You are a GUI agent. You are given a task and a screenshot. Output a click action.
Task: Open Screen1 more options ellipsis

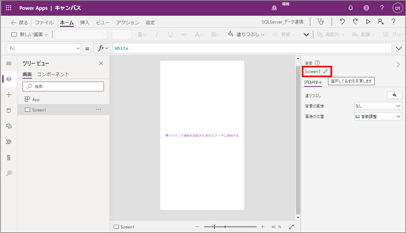coord(99,110)
